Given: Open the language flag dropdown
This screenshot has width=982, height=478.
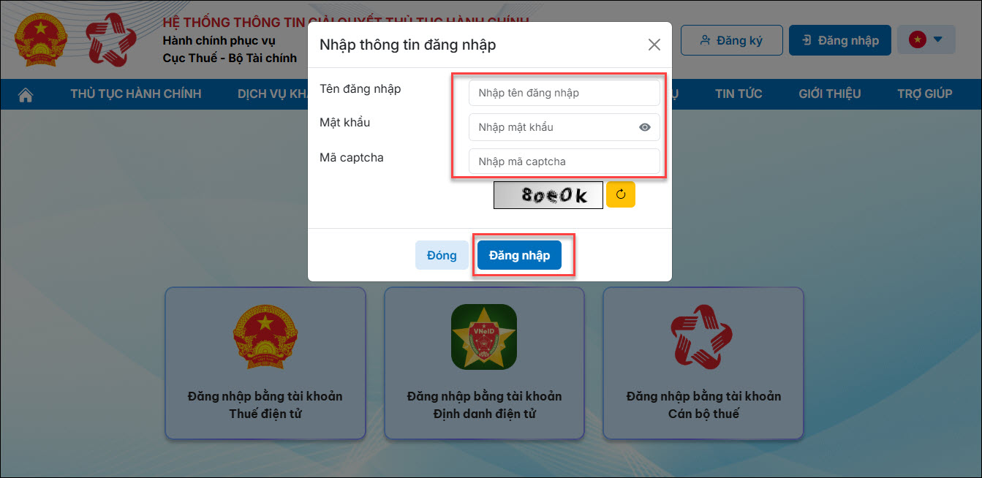Looking at the screenshot, I should tap(926, 40).
